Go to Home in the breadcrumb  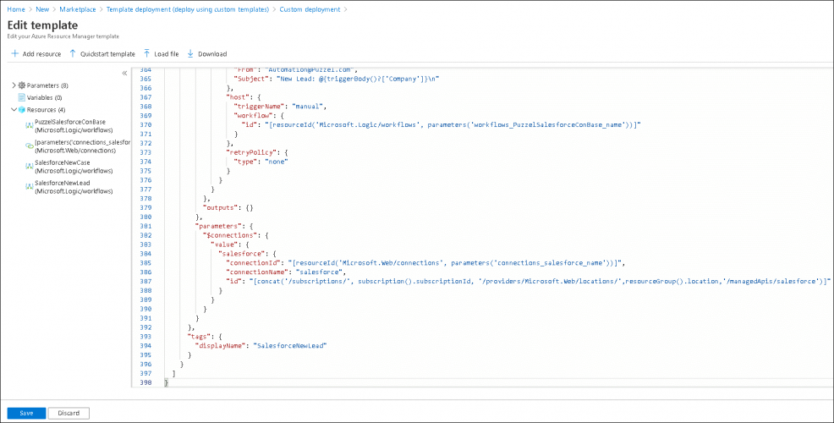click(x=15, y=9)
